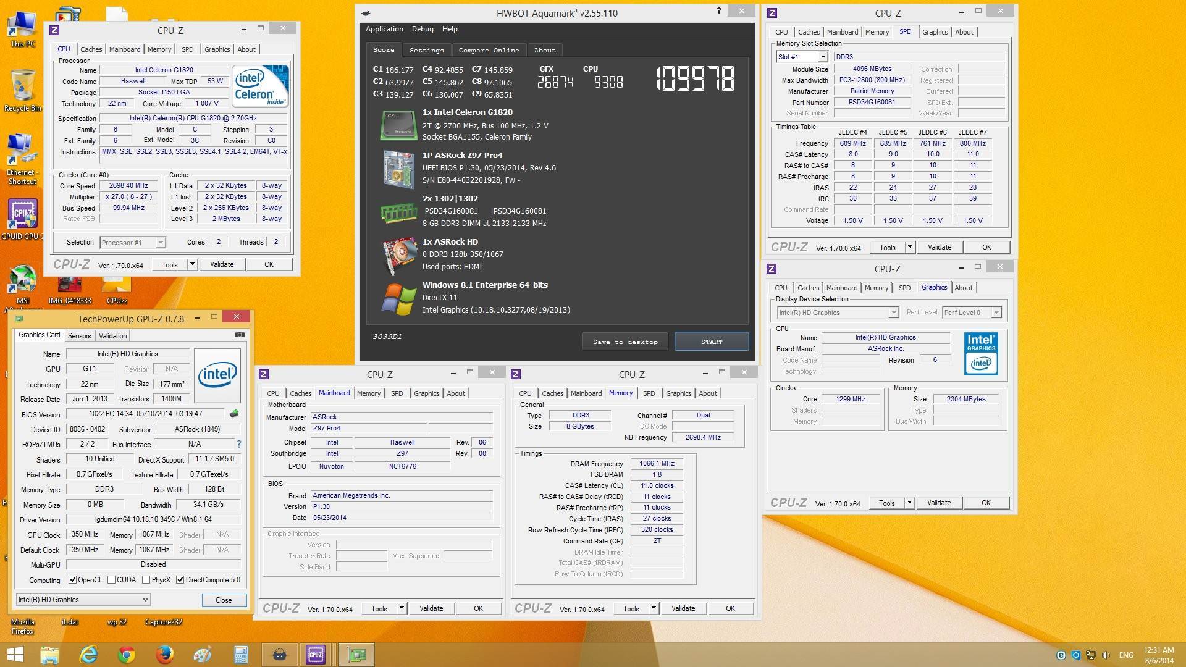1186x667 pixels.
Task: Open Debug menu in Aquamark
Action: (x=423, y=29)
